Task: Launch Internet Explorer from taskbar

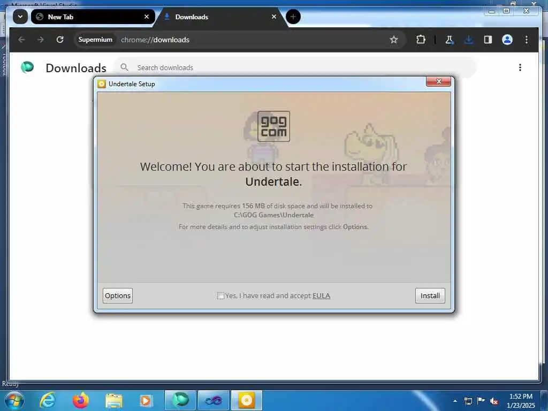Action: 47,400
